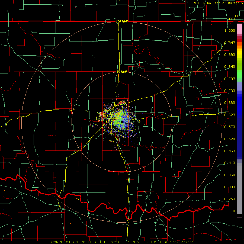Pick the pink swatch beside 1.000

pos(239,29)
